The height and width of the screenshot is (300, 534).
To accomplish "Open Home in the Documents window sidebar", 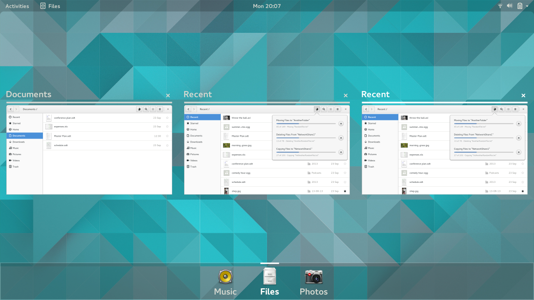I will (25, 129).
